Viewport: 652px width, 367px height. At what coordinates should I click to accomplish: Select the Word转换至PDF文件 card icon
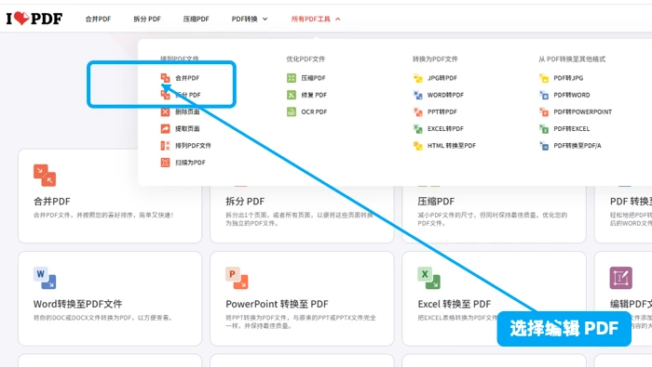[x=45, y=278]
